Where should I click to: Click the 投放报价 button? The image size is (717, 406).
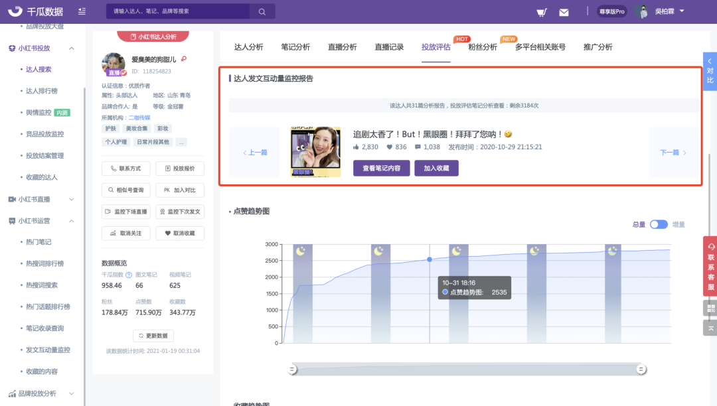pos(180,169)
